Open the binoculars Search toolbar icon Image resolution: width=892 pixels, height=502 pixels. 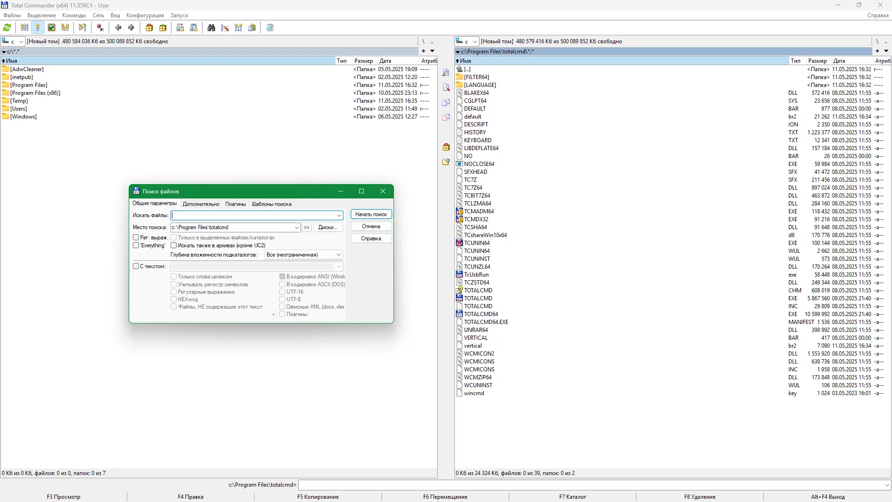click(x=211, y=28)
